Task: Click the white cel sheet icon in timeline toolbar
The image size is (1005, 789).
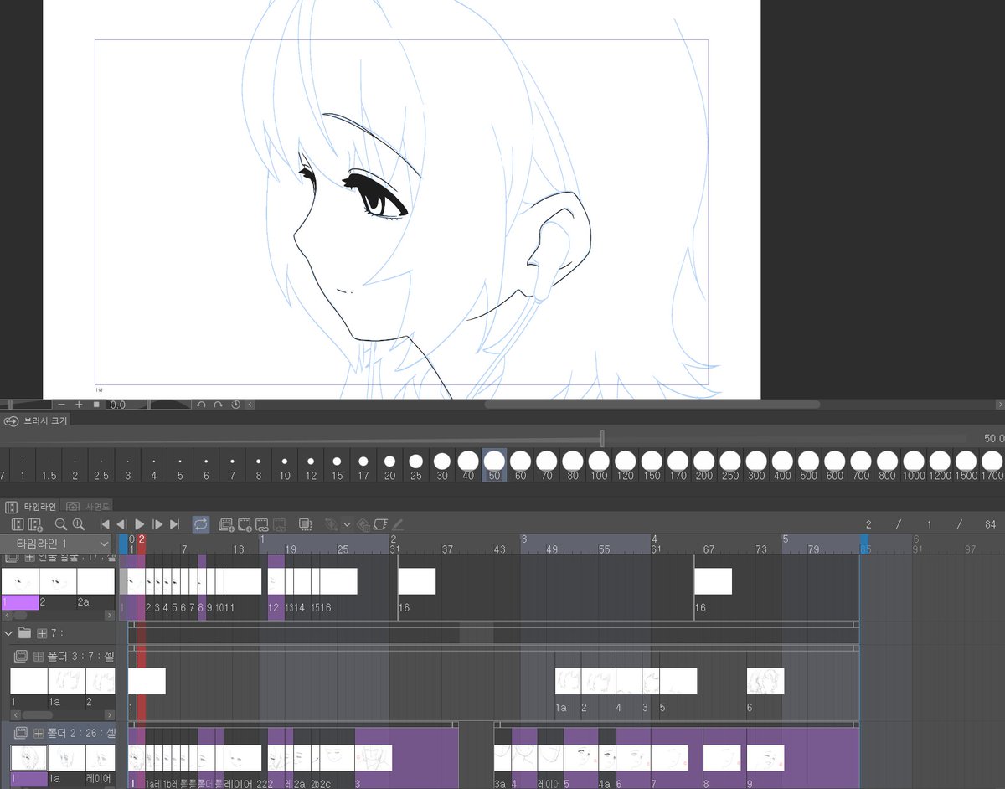Action: [x=380, y=524]
